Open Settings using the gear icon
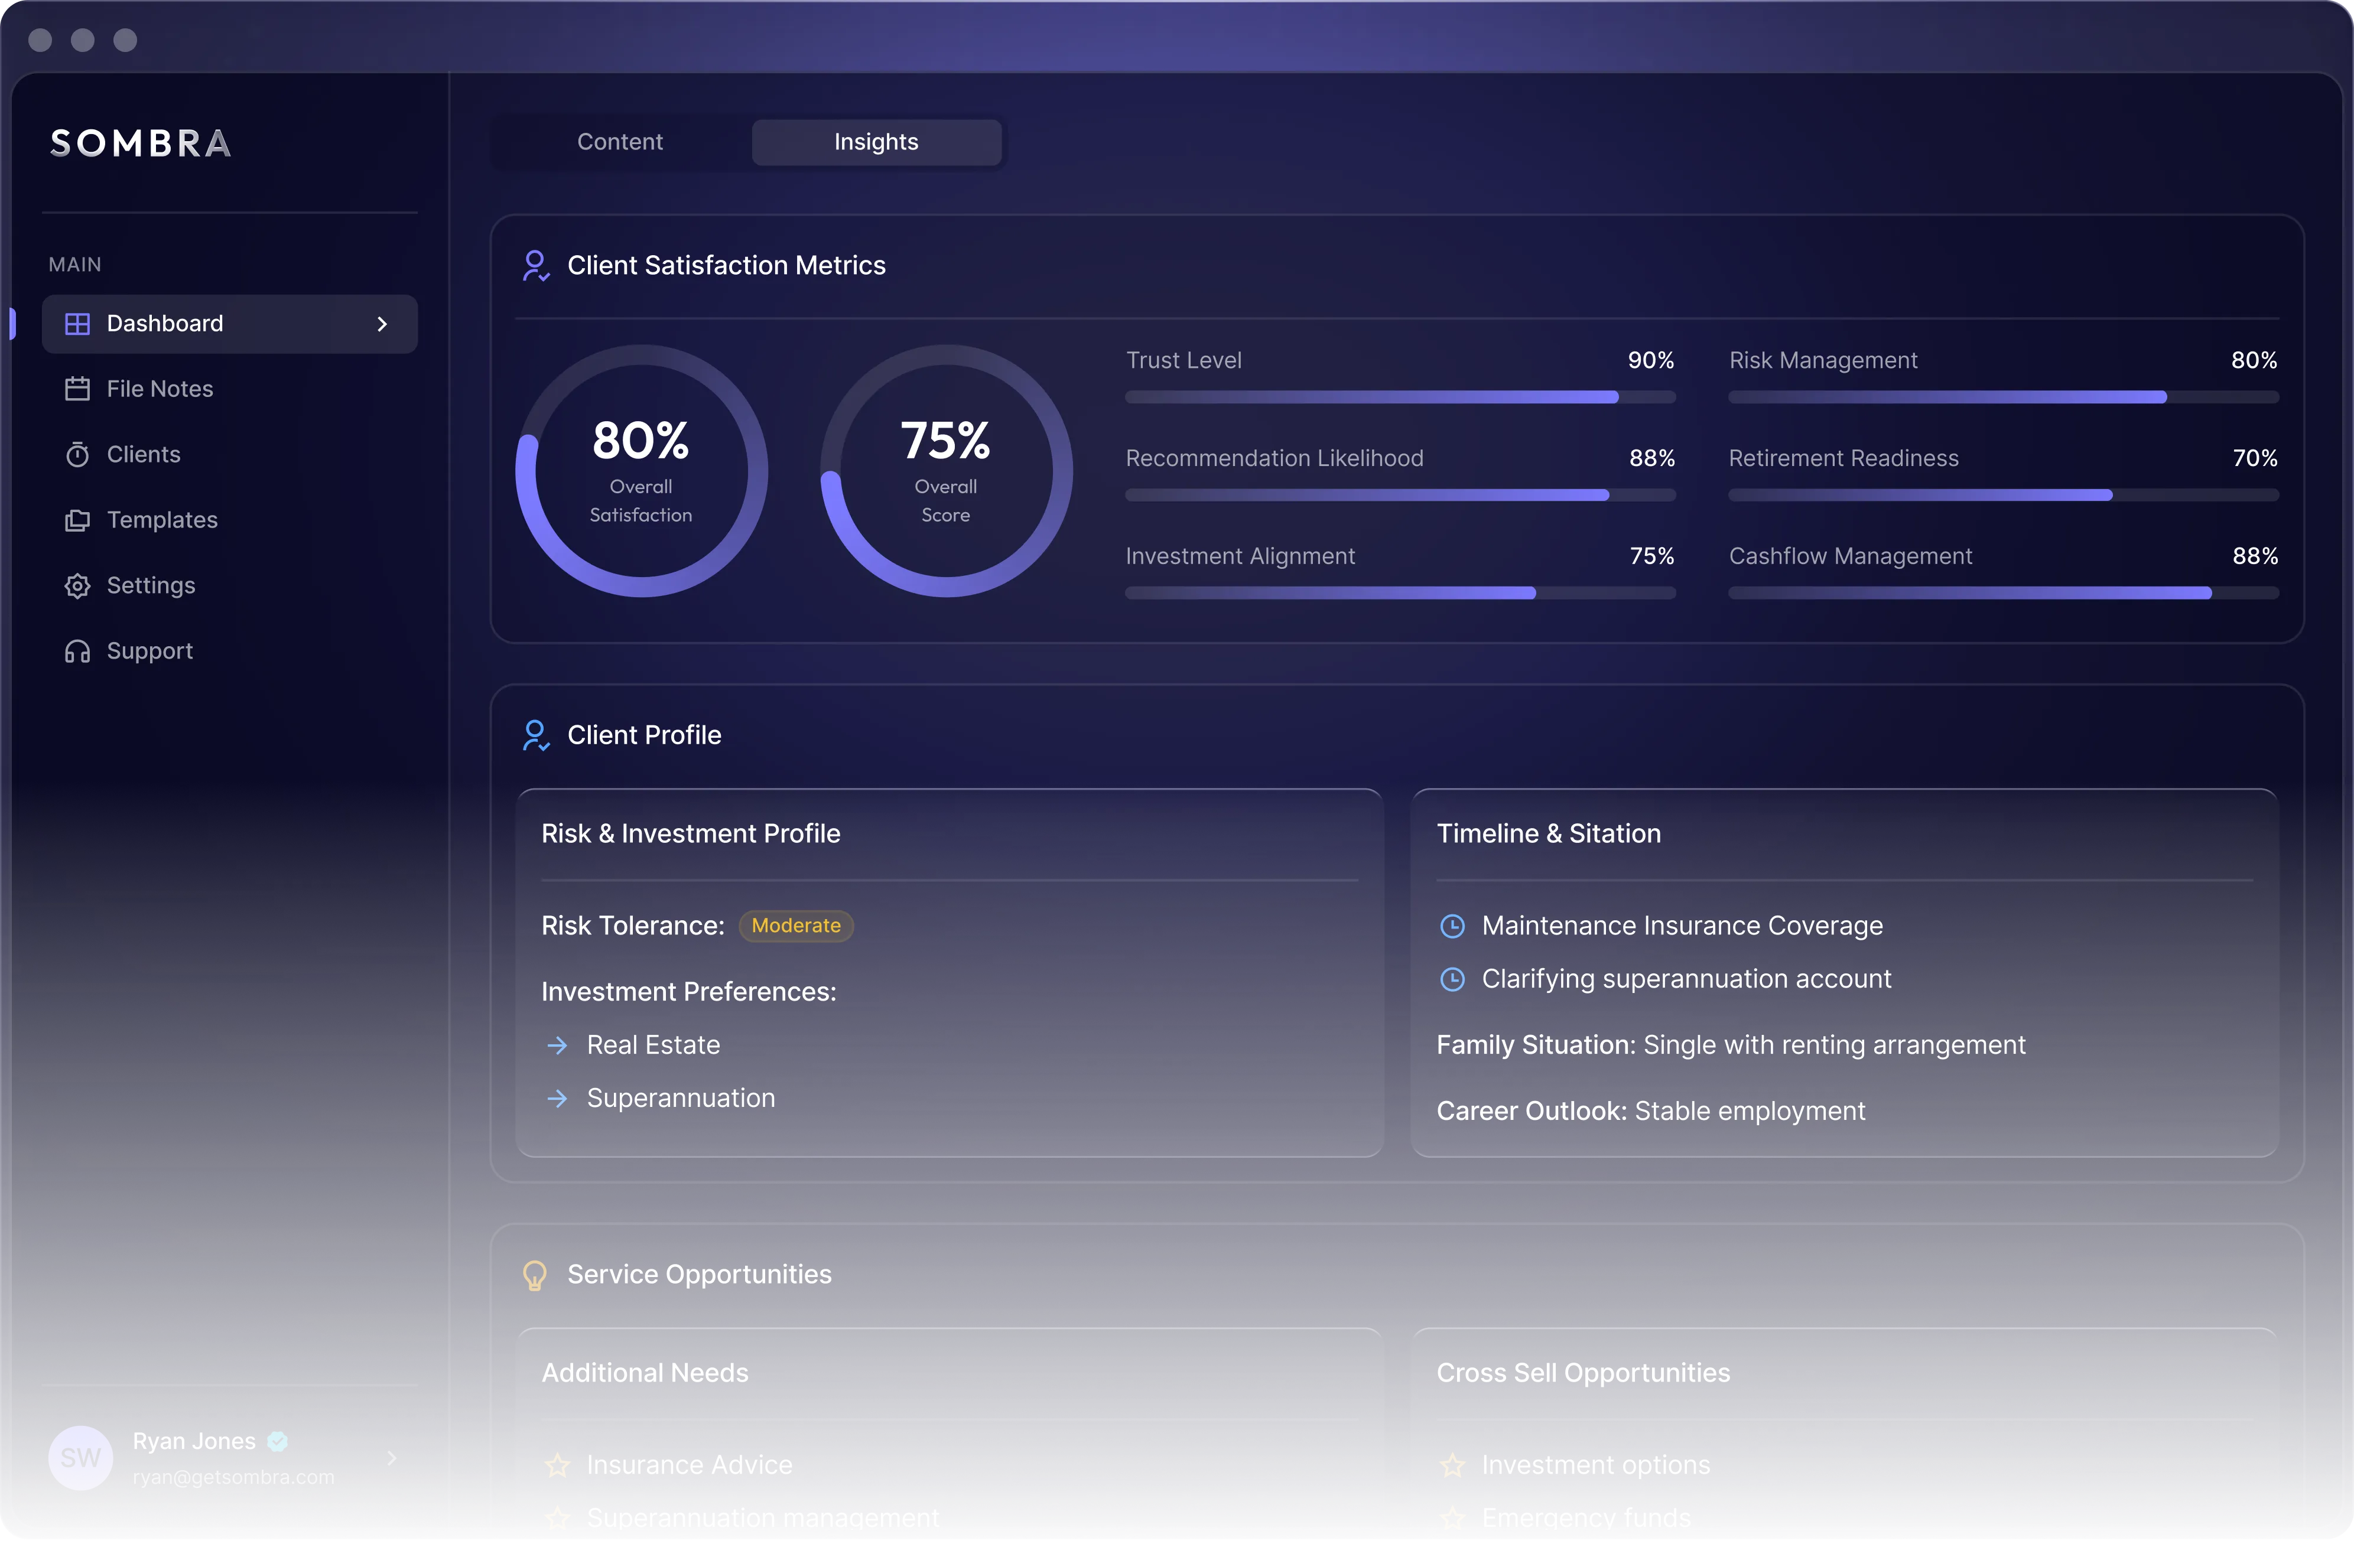 coord(77,586)
